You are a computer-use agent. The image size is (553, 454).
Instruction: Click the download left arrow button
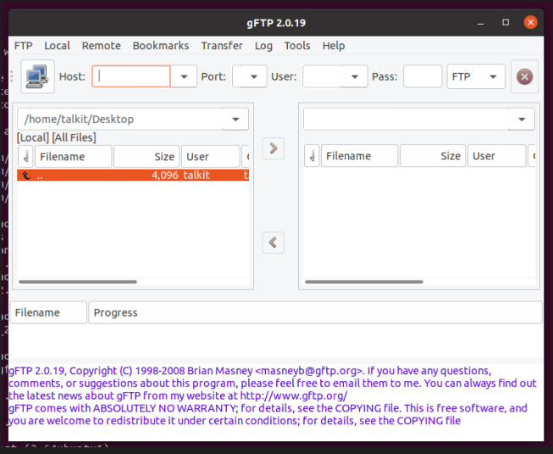[273, 243]
